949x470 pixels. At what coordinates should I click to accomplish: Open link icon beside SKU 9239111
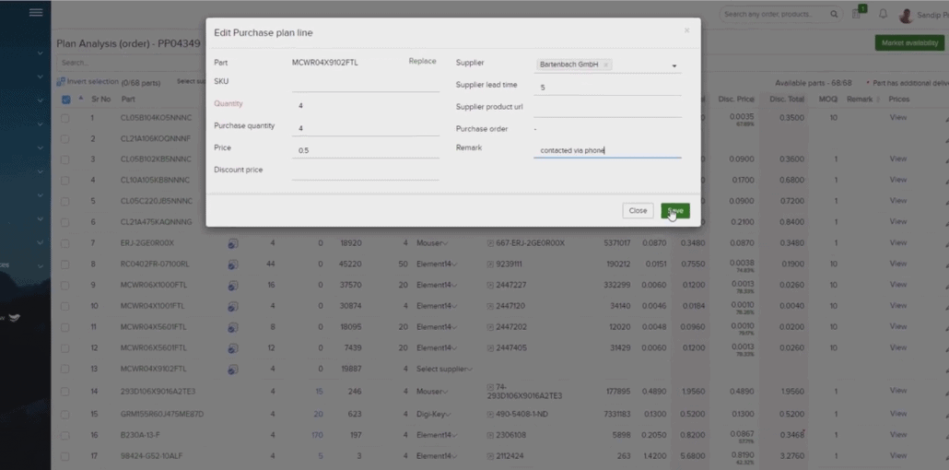click(x=490, y=264)
